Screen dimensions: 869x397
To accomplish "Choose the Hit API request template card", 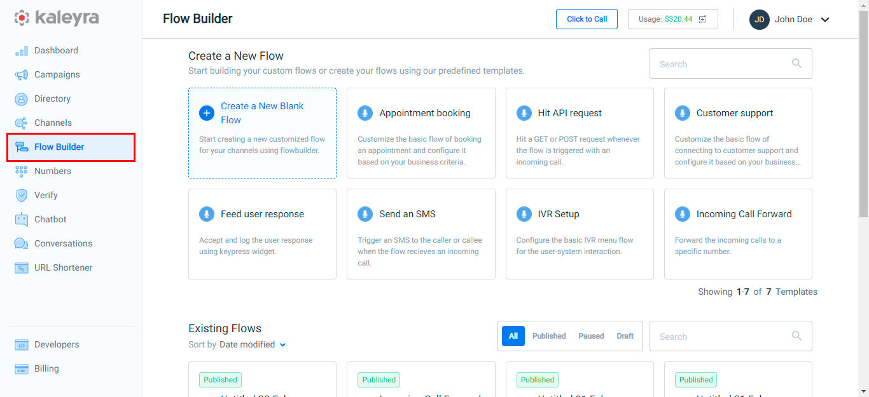I will (580, 133).
